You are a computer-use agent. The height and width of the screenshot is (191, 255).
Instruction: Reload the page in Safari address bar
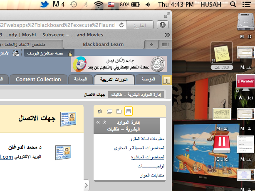(x=121, y=25)
